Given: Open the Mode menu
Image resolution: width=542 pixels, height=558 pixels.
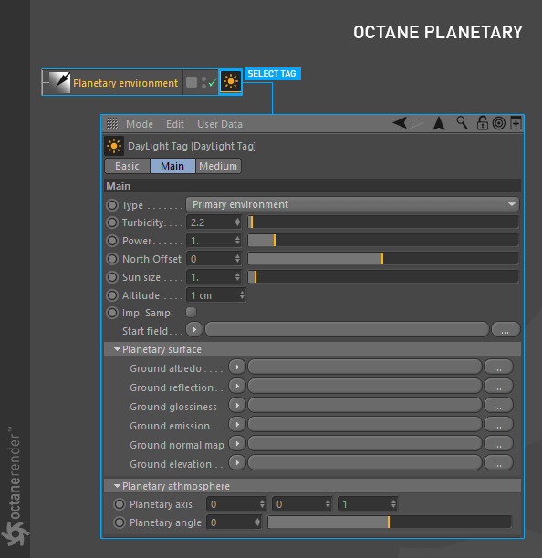Looking at the screenshot, I should 140,124.
